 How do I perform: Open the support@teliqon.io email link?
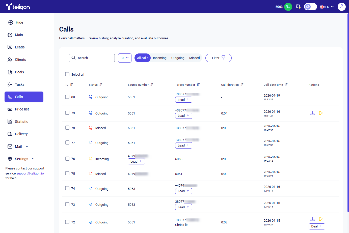30,173
